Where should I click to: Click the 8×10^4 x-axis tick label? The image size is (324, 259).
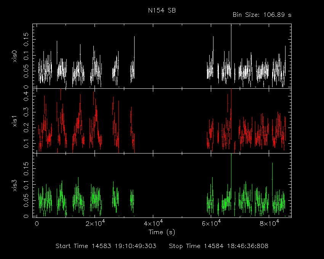coord(269,223)
